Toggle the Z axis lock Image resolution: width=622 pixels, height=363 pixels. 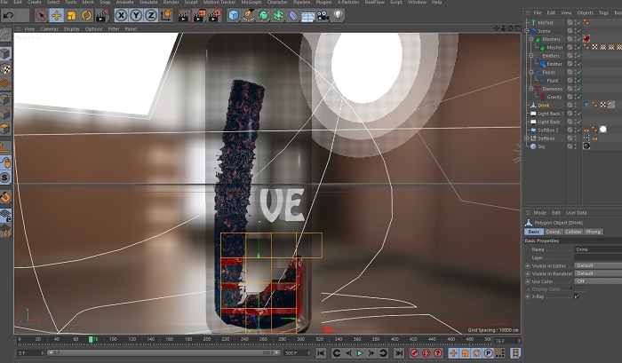(151, 15)
